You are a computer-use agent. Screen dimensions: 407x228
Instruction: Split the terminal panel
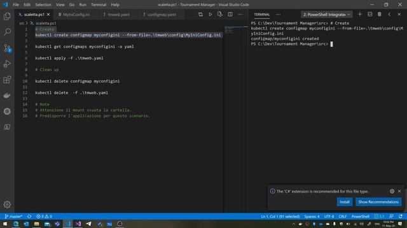tap(370, 15)
